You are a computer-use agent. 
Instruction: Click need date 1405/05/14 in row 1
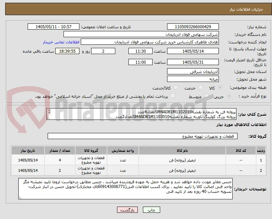[28, 160]
